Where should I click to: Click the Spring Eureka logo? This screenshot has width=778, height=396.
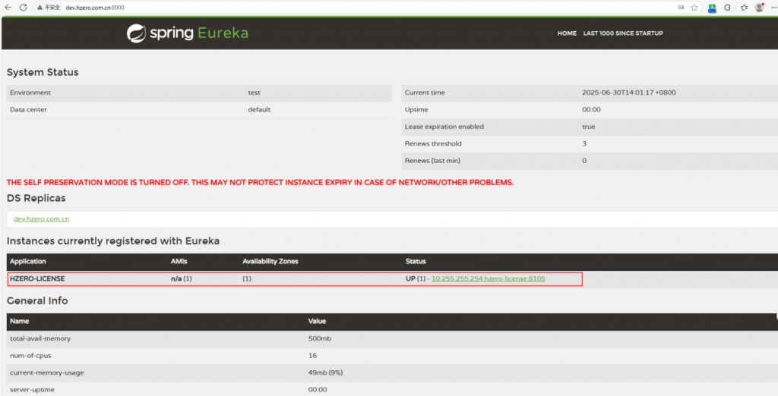tap(188, 33)
